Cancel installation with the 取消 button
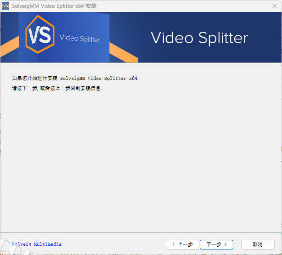 [258, 244]
